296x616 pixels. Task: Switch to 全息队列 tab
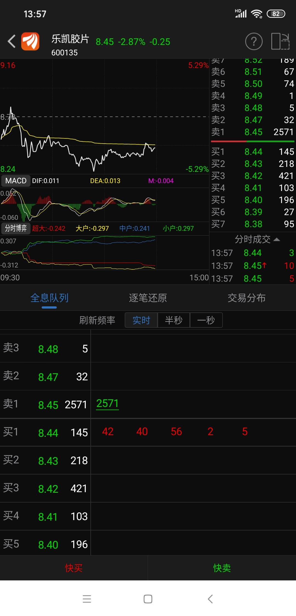[49, 298]
